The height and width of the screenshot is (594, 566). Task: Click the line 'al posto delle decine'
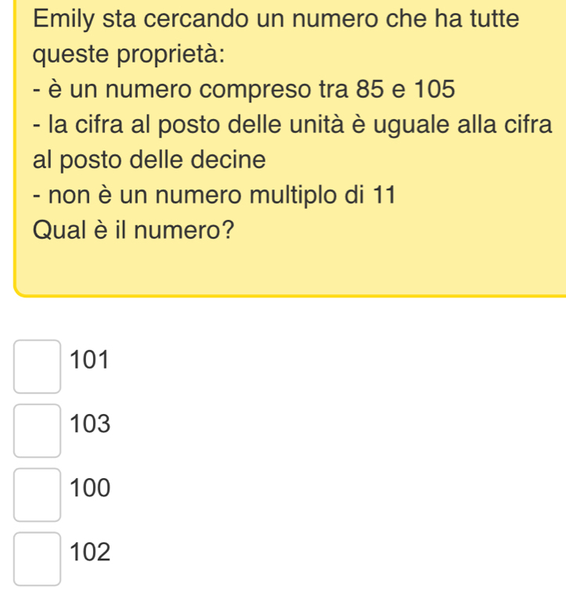tap(150, 160)
